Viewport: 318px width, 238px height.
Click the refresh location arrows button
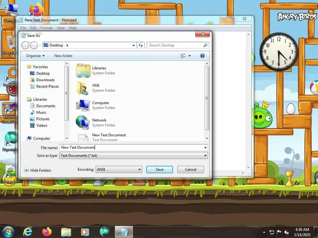click(141, 45)
